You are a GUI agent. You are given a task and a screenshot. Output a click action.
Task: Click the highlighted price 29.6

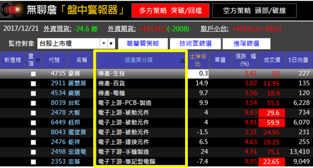tap(272, 113)
